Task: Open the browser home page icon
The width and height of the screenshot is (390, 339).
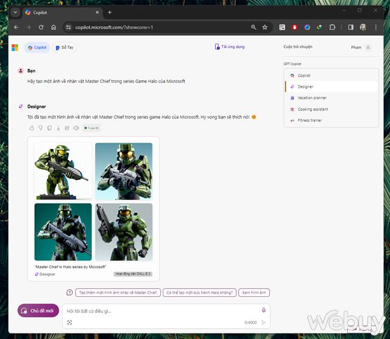Action: pos(54,27)
